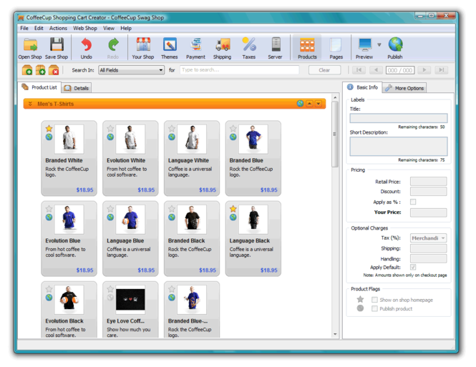Go to first record navigation button
The height and width of the screenshot is (367, 476).
359,70
